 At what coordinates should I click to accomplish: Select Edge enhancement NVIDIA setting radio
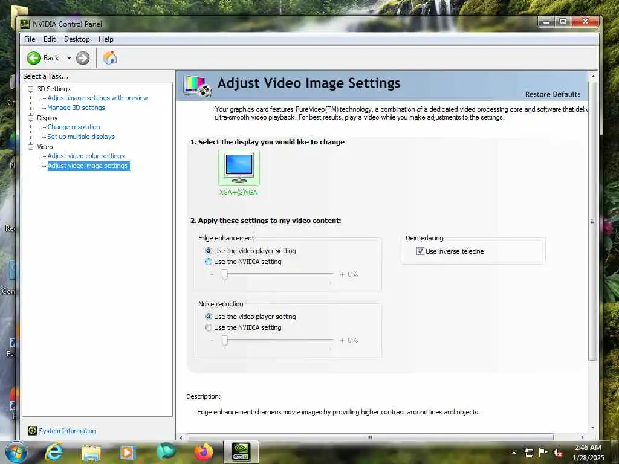(209, 262)
